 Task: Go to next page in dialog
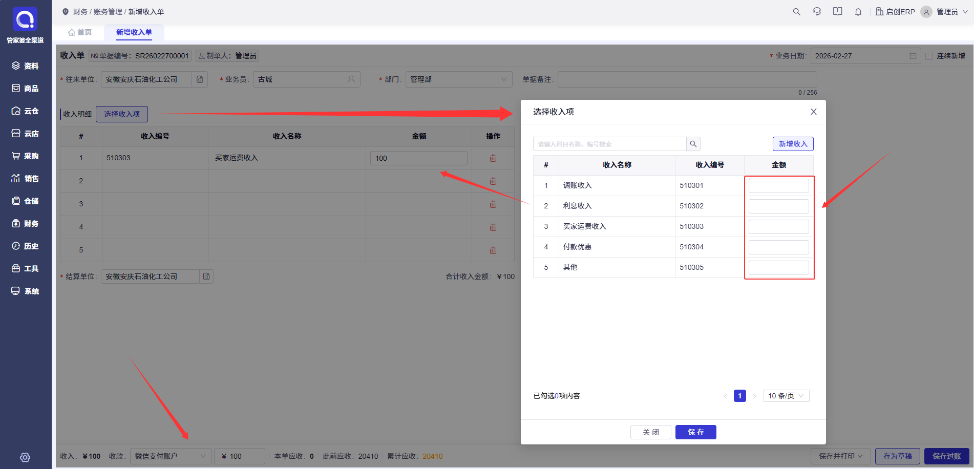click(754, 396)
